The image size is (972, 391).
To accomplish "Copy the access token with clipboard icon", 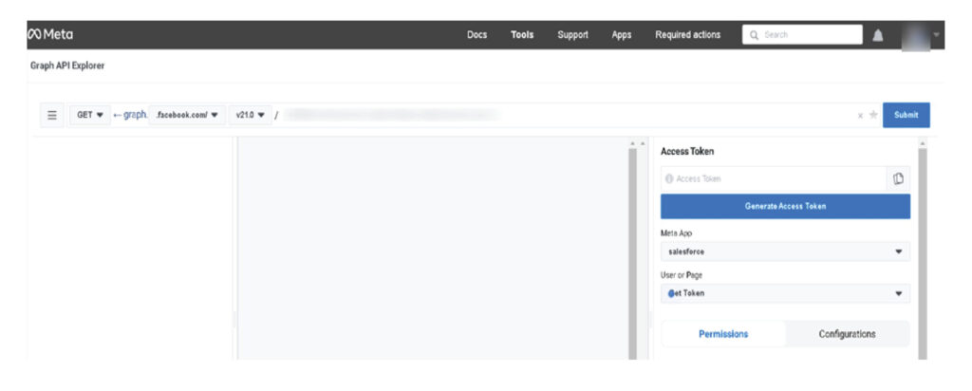I will tap(898, 178).
